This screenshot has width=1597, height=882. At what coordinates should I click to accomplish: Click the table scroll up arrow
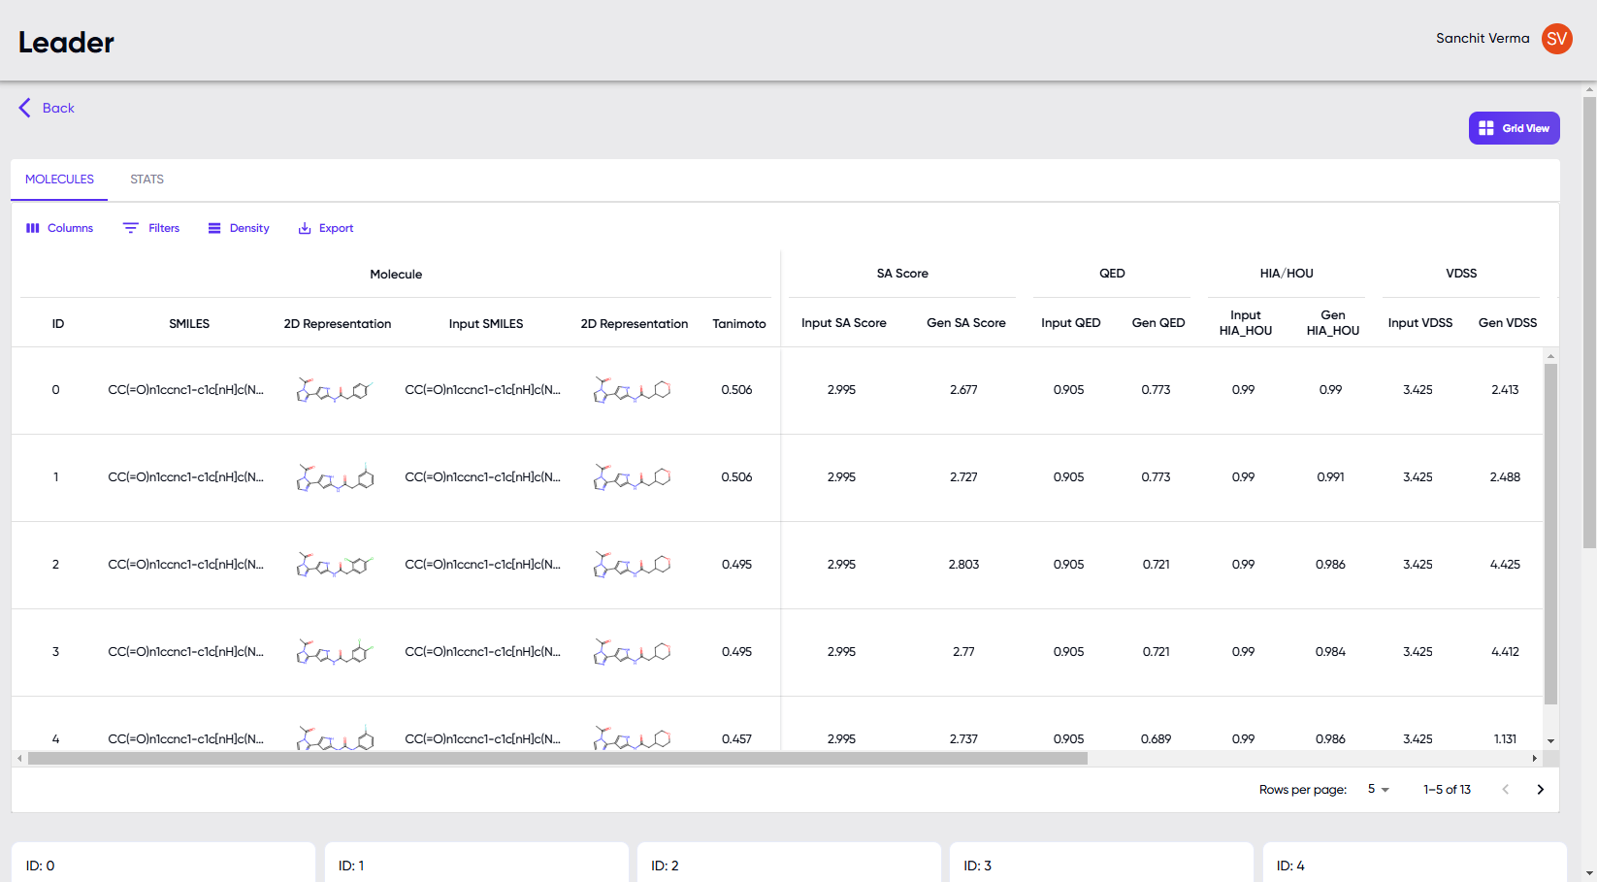[x=1550, y=356]
